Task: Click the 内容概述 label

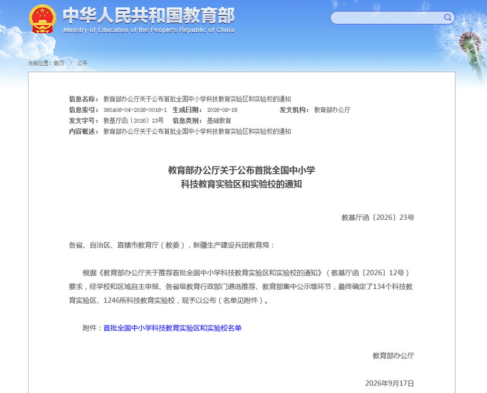Action: 84,132
